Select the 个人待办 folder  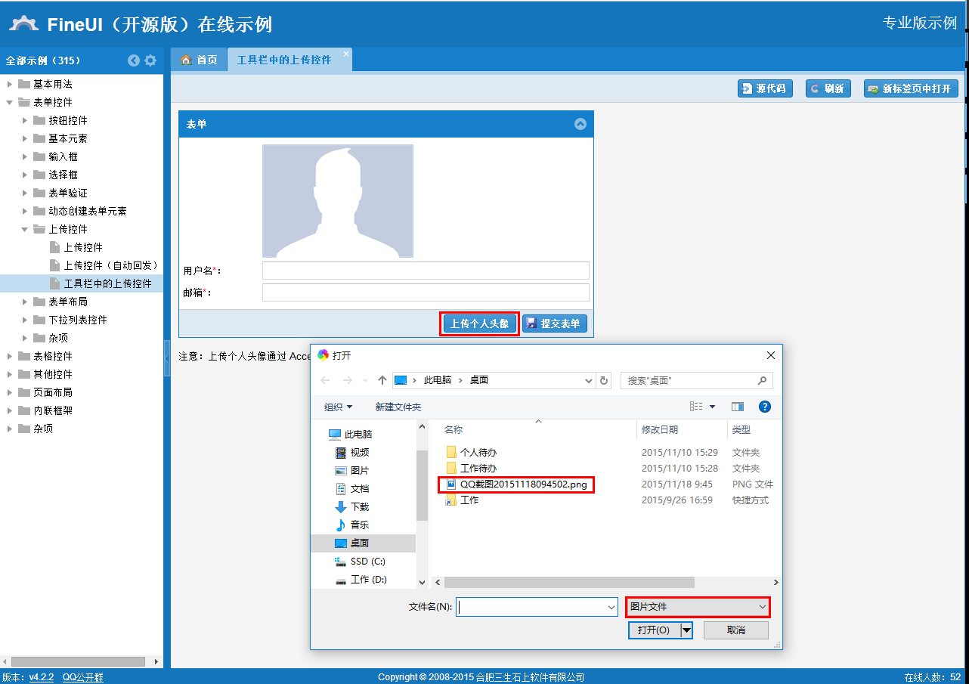click(478, 452)
